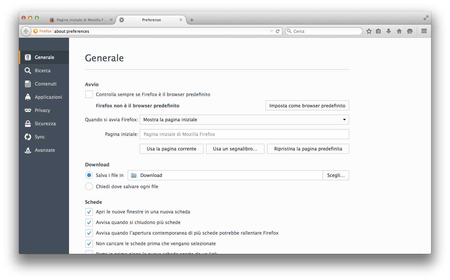The image size is (450, 280).
Task: Click the reload page icon
Action: (278, 31)
